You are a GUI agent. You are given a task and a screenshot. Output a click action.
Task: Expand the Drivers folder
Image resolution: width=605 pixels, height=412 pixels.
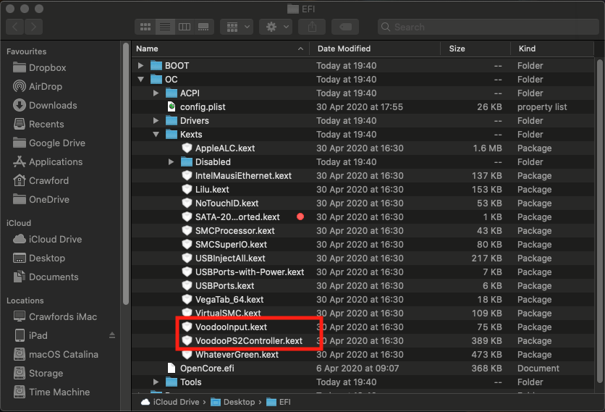(156, 121)
